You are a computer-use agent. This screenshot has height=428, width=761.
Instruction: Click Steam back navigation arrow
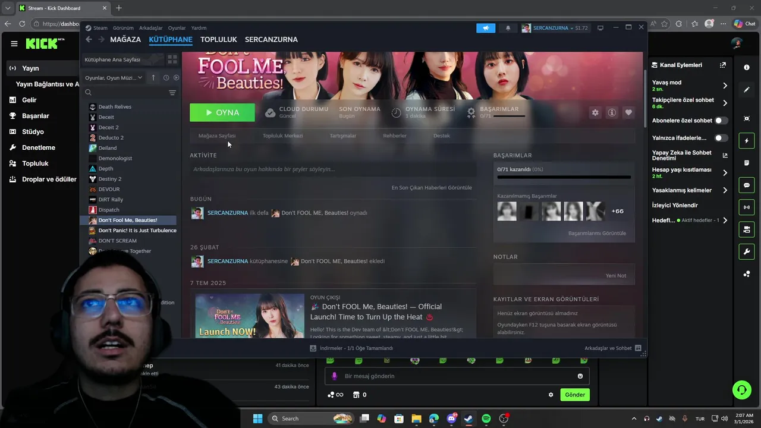tap(89, 39)
